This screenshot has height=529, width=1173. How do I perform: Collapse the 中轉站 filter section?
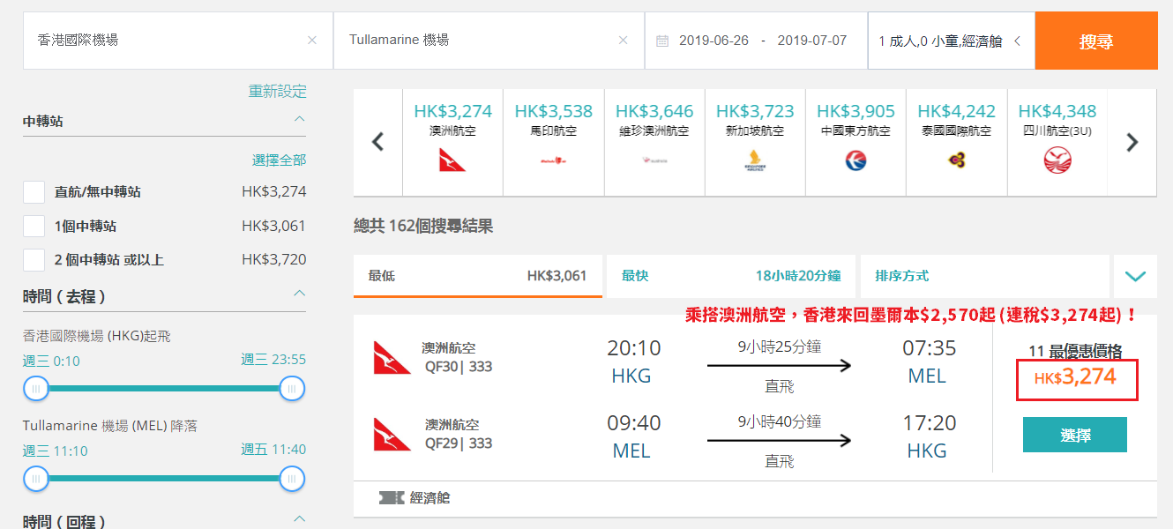coord(300,119)
